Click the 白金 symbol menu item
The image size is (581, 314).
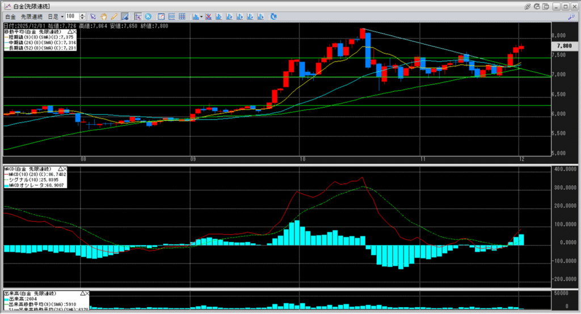(x=10, y=16)
